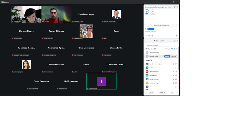
Task: Collapse the Joined participants section
Action: click(x=154, y=60)
